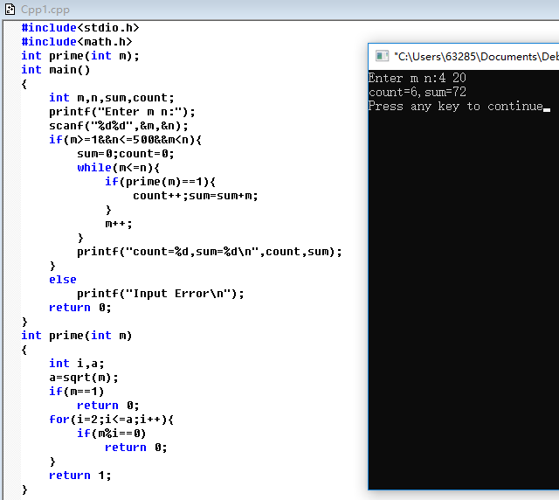Click the printf("Enter m n:") line

point(122,112)
